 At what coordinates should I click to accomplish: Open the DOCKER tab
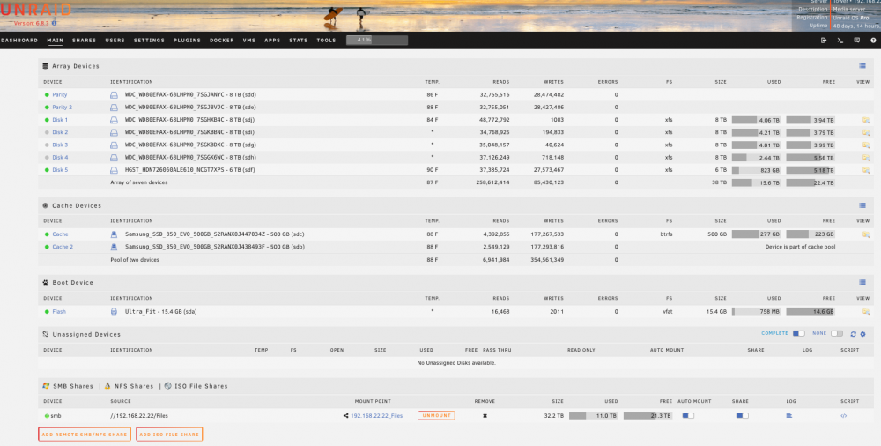tap(222, 41)
